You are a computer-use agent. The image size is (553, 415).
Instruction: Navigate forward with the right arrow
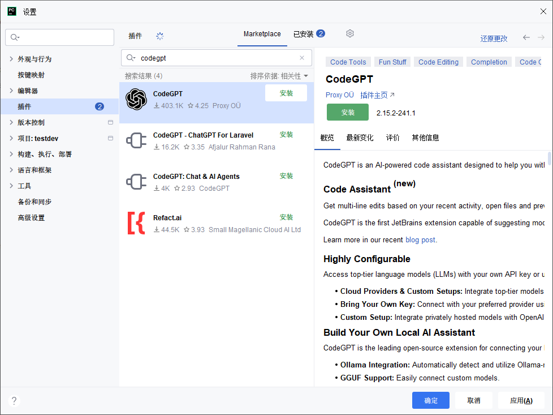(x=541, y=37)
